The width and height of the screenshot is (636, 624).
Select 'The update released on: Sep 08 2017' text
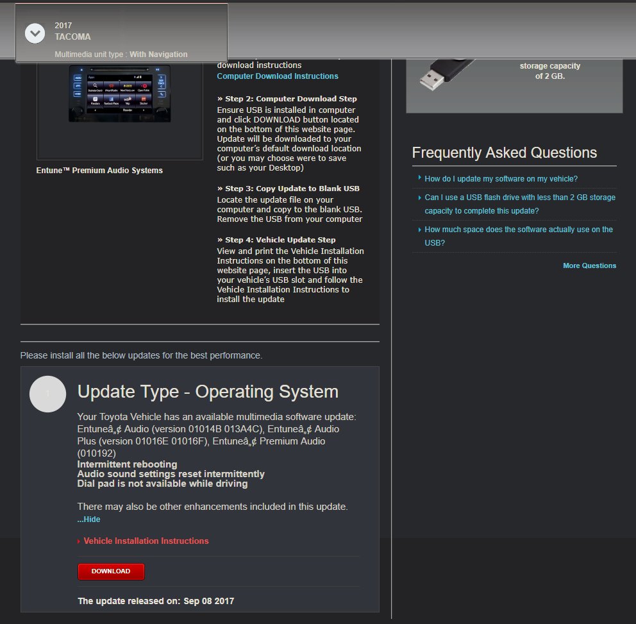[156, 601]
